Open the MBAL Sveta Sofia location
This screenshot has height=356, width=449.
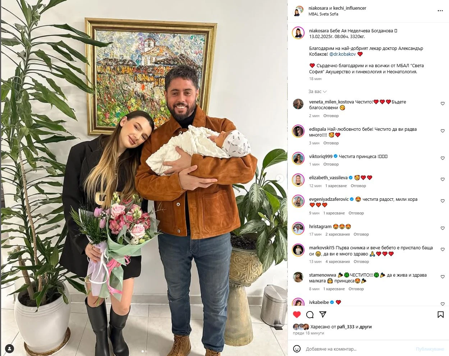323,14
